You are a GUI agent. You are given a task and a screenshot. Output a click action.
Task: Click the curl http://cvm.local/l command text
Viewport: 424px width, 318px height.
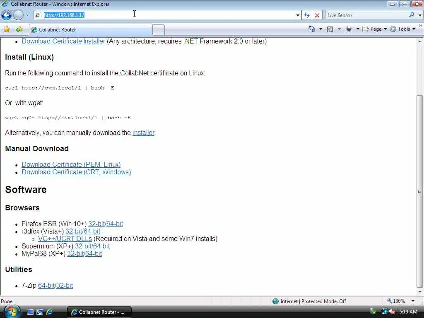tap(60, 88)
